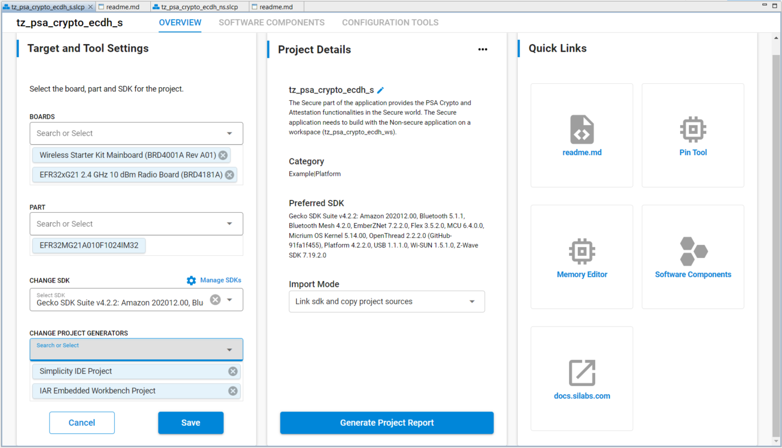Remove IAR Embedded Workbench Project generator
The image size is (782, 448).
coord(233,391)
